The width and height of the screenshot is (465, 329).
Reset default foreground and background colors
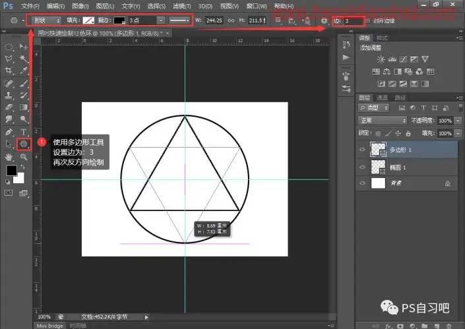[8, 182]
